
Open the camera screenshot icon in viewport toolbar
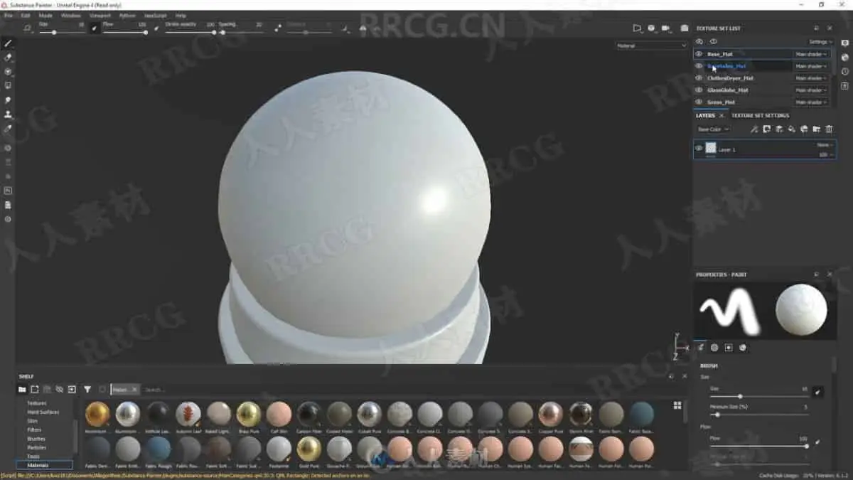[685, 28]
